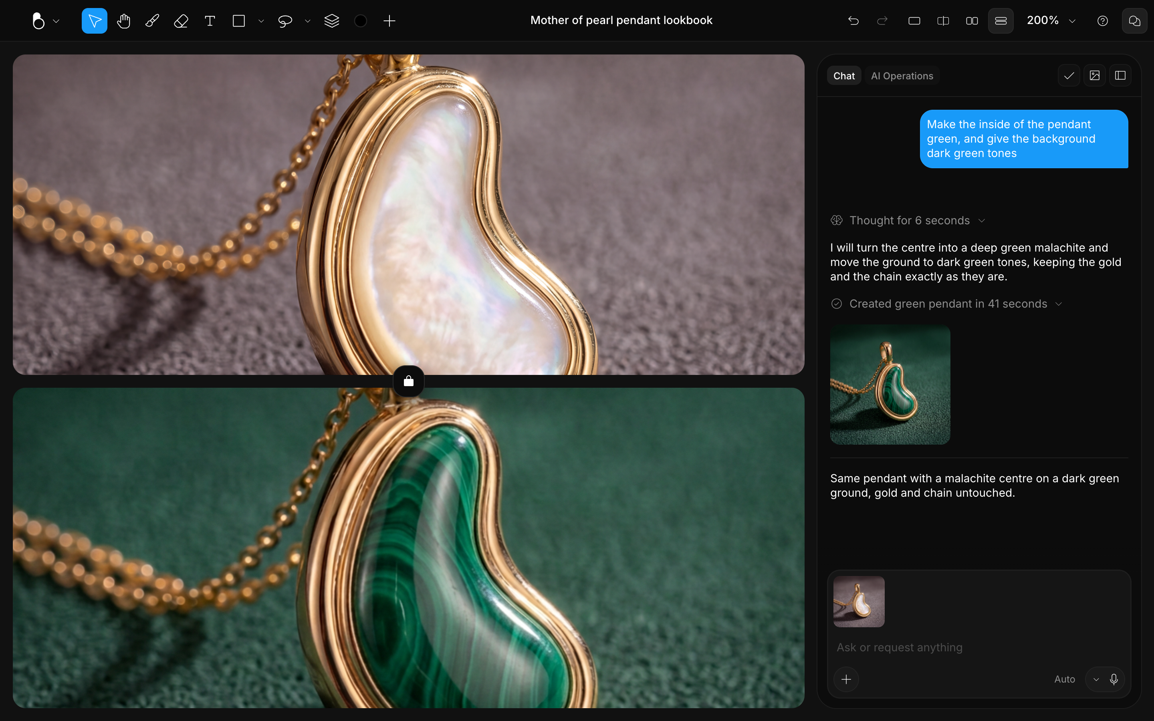Expand the shape tool options chevron
This screenshot has height=721, width=1154.
(261, 20)
